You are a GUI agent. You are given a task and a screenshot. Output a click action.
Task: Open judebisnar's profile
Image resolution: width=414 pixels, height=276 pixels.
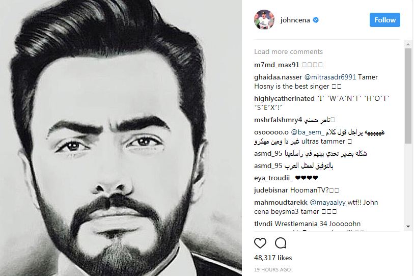pos(271,190)
